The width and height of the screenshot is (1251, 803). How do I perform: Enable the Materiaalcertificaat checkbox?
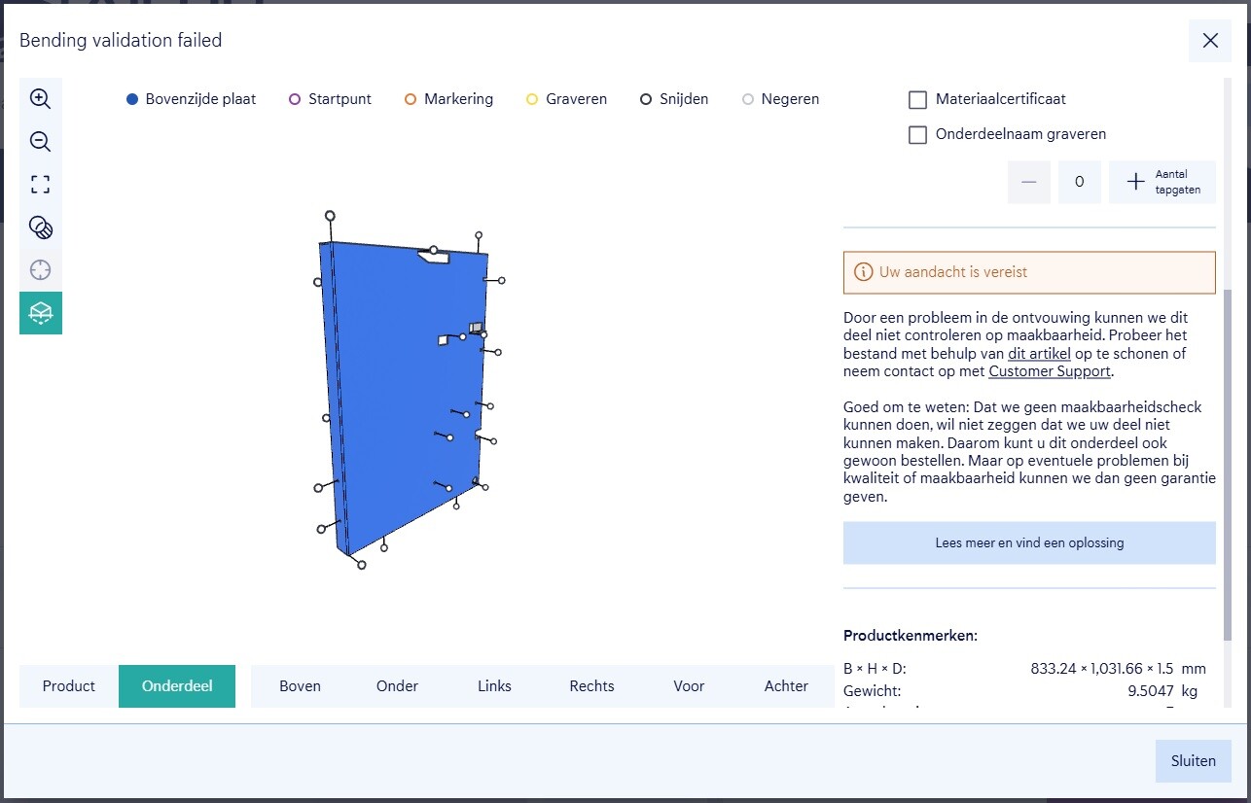click(x=917, y=99)
